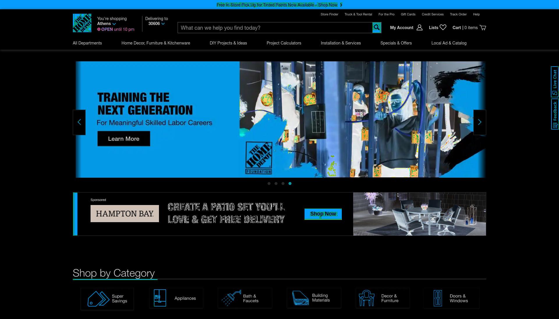Click the Home Depot logo

[82, 23]
